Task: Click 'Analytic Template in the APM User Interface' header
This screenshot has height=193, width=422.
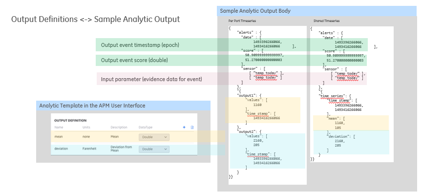Action: (123, 106)
